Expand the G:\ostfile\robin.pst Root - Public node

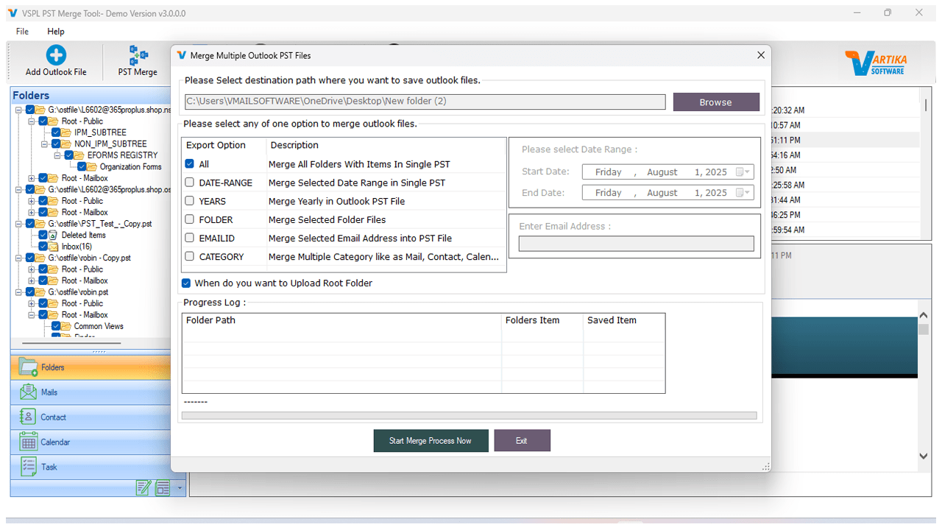point(32,303)
